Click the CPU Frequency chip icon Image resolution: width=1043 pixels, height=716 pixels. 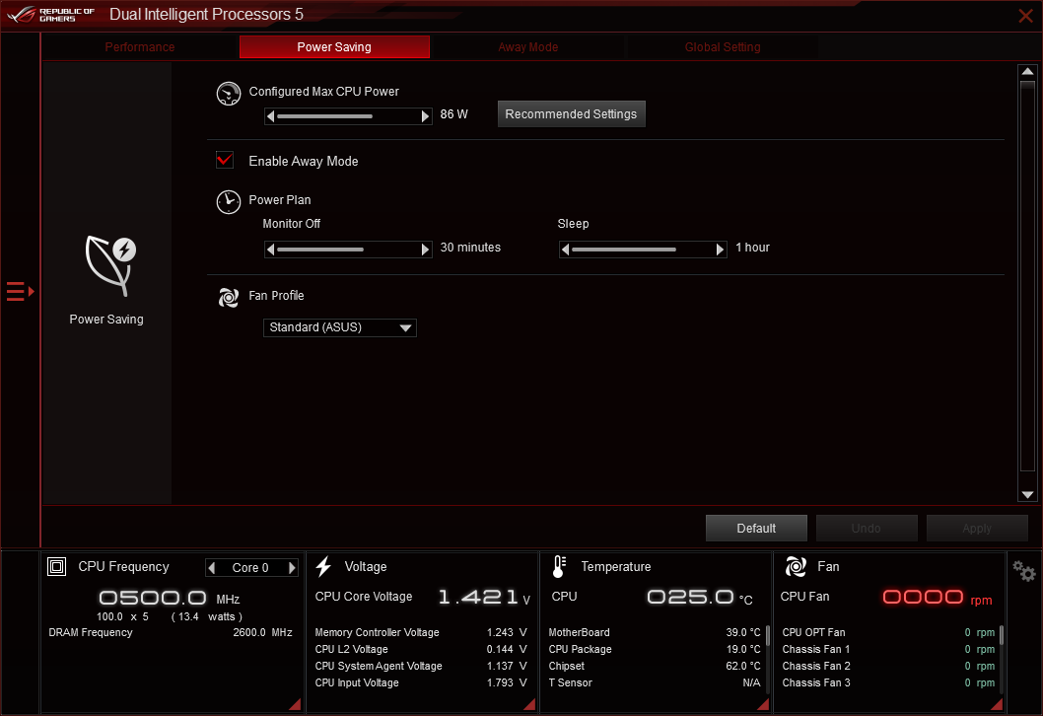coord(56,566)
